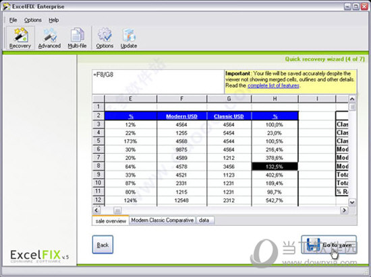Click cell containing 4521
The image size is (371, 277).
click(181, 175)
